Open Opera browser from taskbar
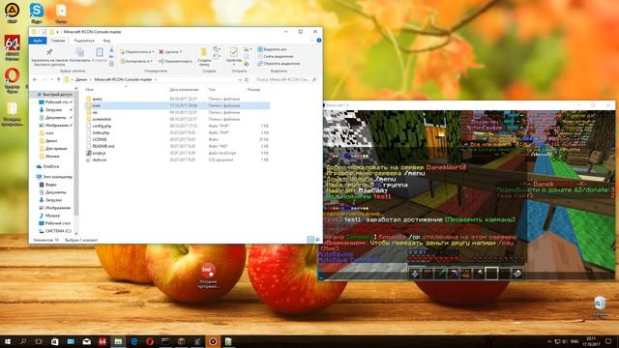The width and height of the screenshot is (619, 348). point(150,341)
